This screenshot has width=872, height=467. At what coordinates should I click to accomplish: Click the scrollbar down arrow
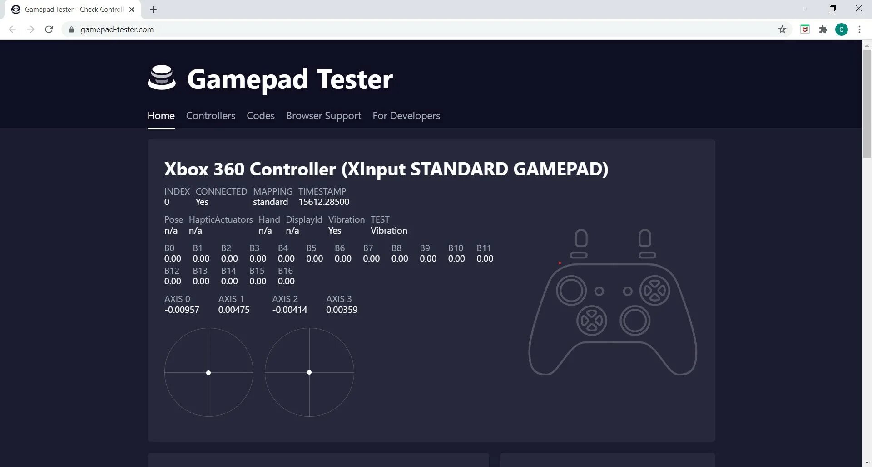(x=867, y=462)
